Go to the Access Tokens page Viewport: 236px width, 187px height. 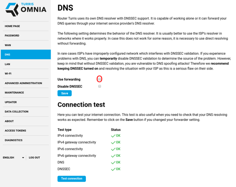click(x=15, y=131)
